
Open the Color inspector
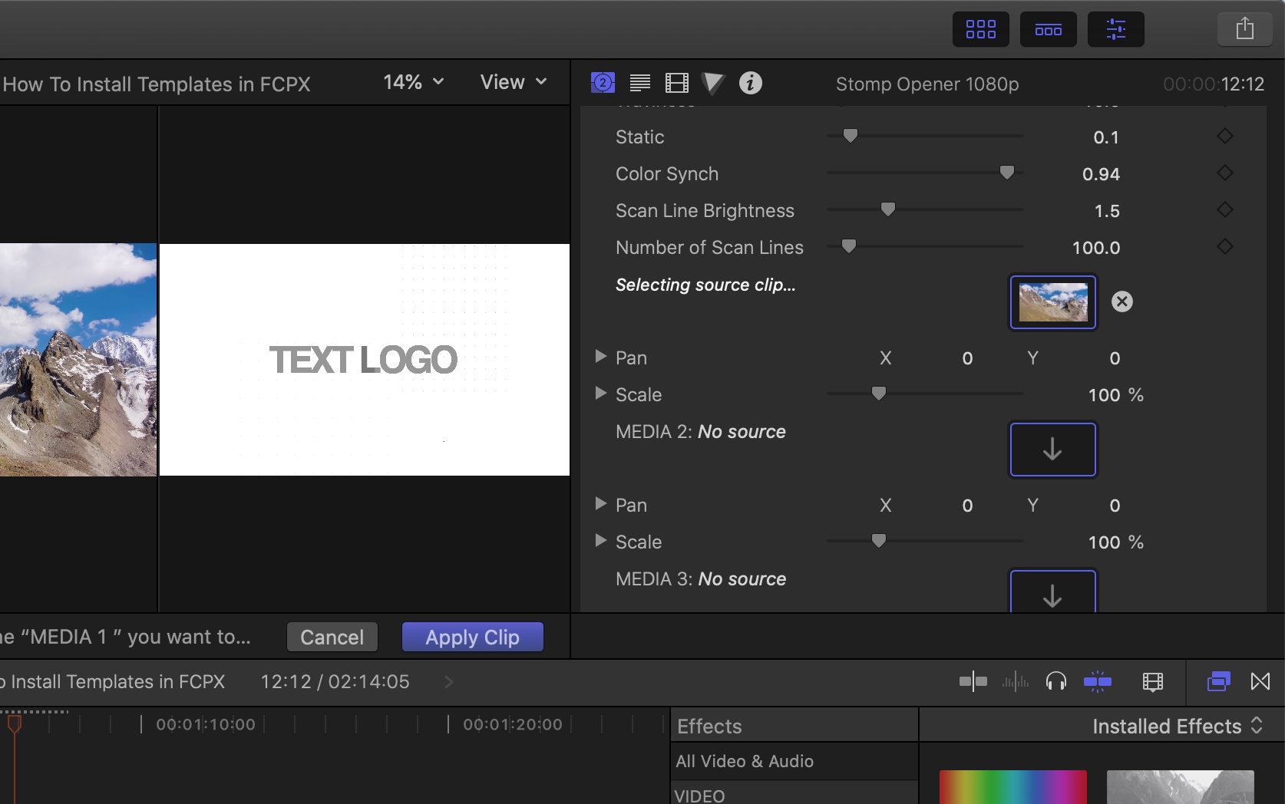[713, 83]
